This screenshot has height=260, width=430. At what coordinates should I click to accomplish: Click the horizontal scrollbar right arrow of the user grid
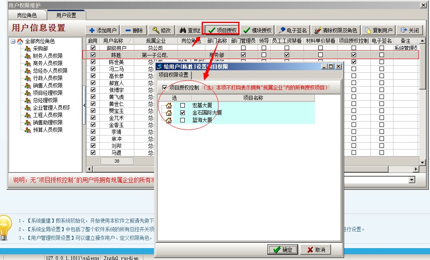pyautogui.click(x=416, y=169)
